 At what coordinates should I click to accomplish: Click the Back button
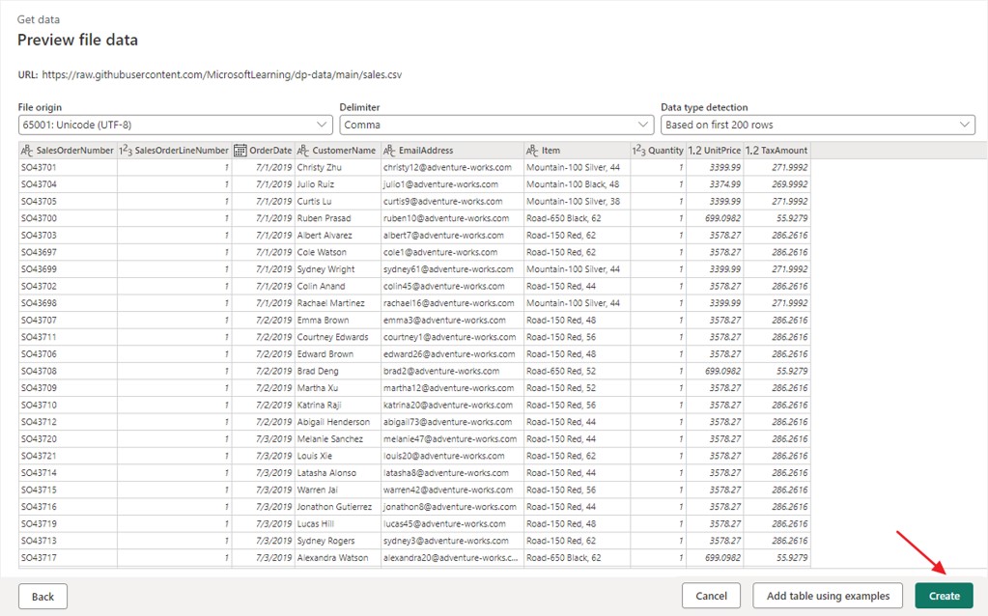tap(42, 596)
